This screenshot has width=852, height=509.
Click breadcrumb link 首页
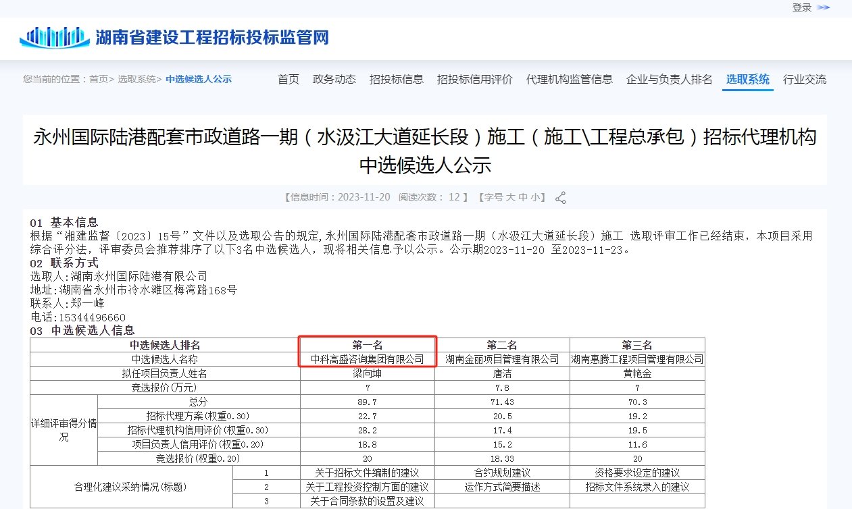(x=99, y=79)
